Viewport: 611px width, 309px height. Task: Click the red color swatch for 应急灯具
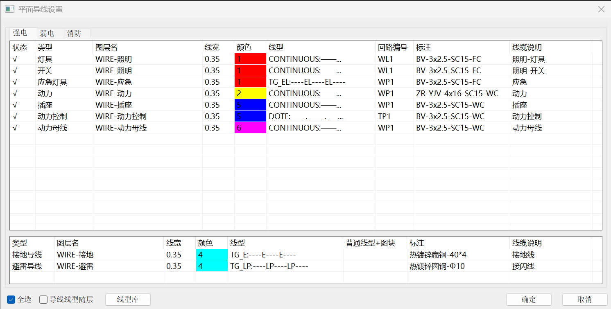click(250, 82)
